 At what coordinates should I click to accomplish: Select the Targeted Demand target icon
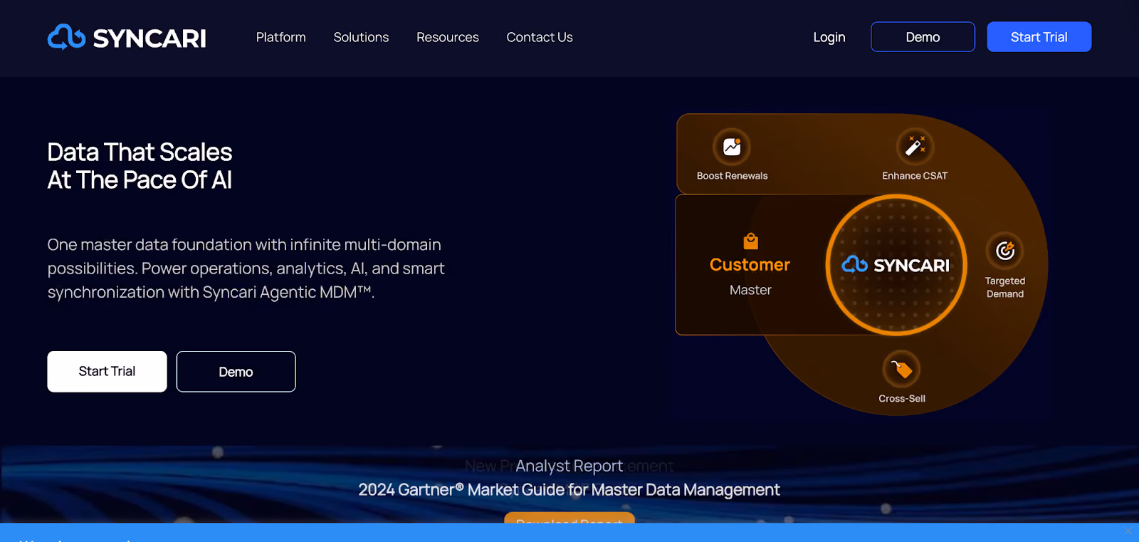(x=1004, y=251)
